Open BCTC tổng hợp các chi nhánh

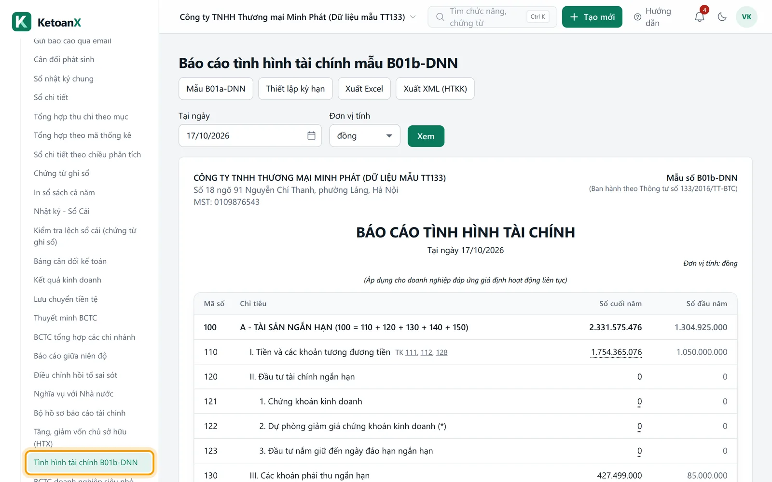click(84, 337)
